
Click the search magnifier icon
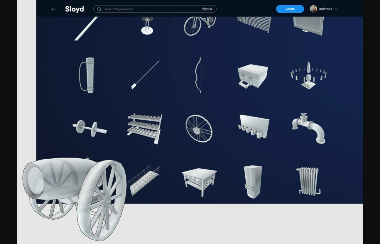click(x=99, y=9)
